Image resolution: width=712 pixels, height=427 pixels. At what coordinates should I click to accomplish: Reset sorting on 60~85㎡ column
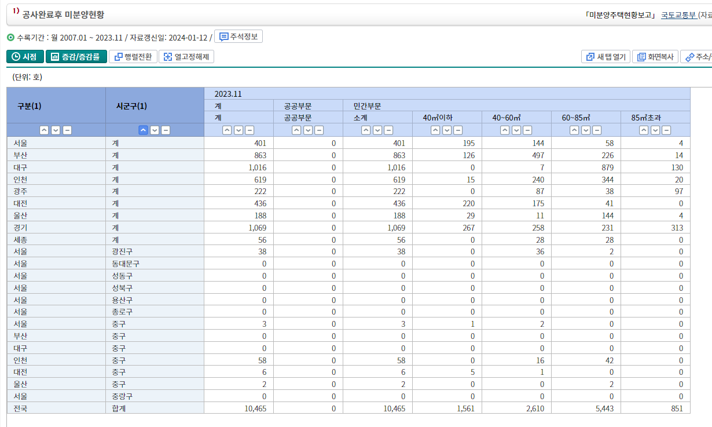click(x=596, y=130)
